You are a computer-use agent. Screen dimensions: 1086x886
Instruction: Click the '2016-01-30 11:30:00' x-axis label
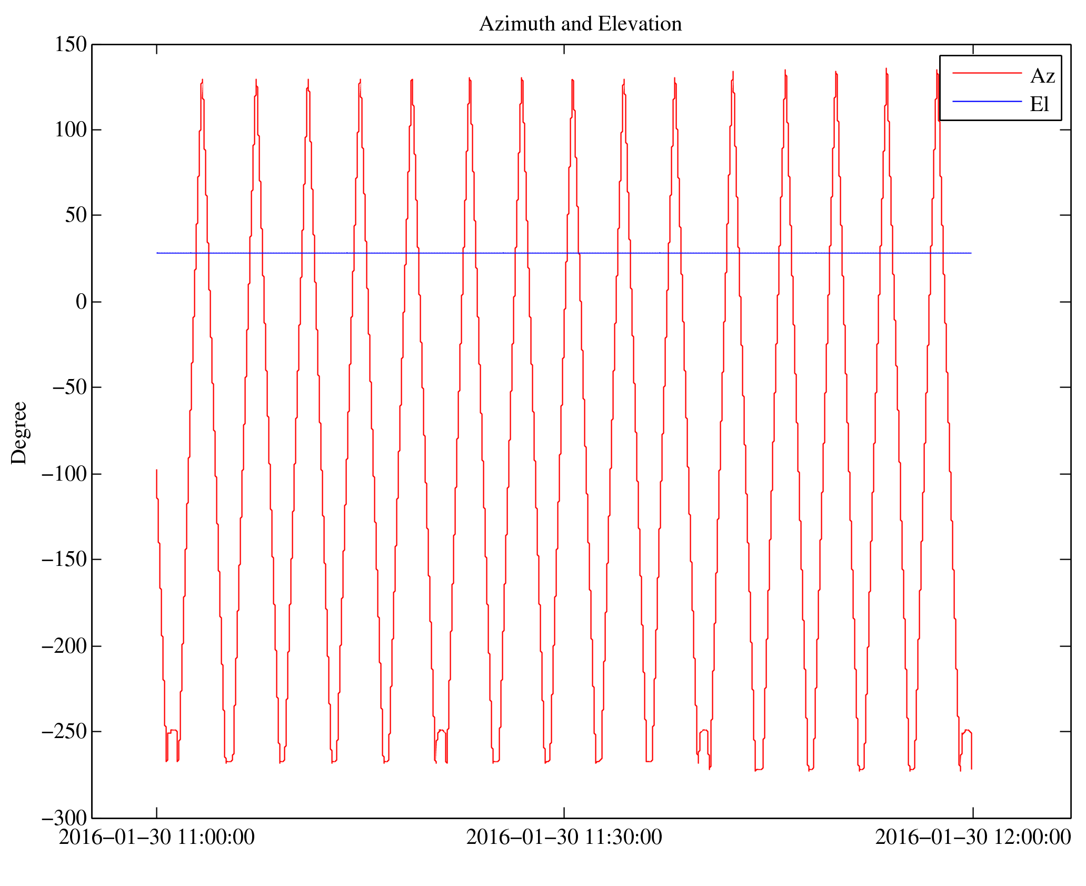[564, 837]
